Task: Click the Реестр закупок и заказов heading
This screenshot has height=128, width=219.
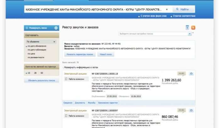Action: (x=80, y=27)
